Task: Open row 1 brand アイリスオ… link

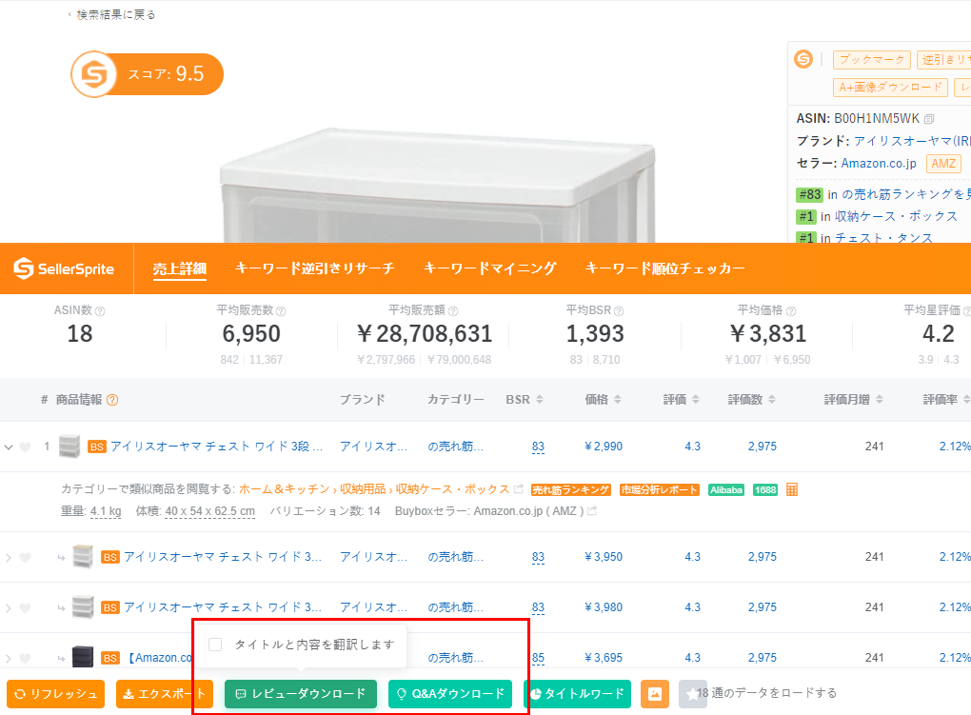Action: (x=373, y=447)
